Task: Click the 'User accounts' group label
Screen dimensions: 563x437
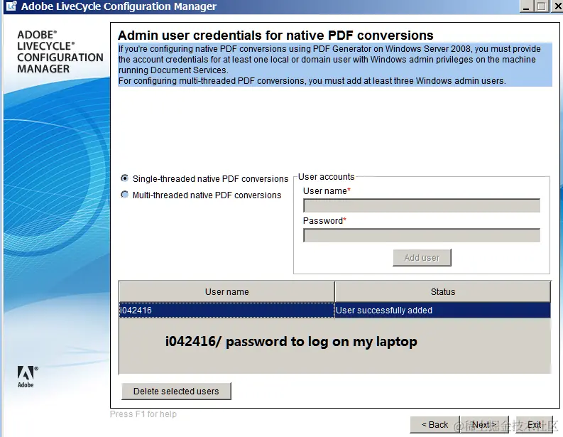Action: (326, 177)
